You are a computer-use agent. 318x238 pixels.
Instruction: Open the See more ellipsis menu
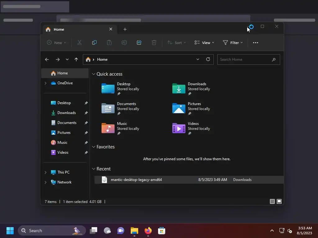[x=256, y=43]
